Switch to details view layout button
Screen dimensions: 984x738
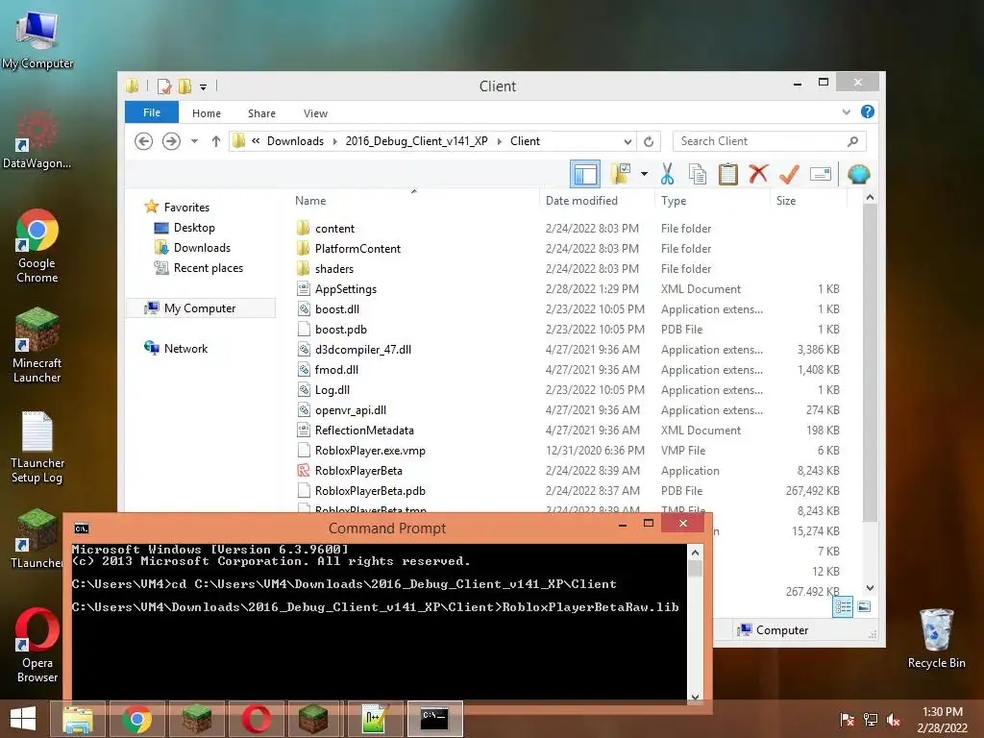coord(843,606)
